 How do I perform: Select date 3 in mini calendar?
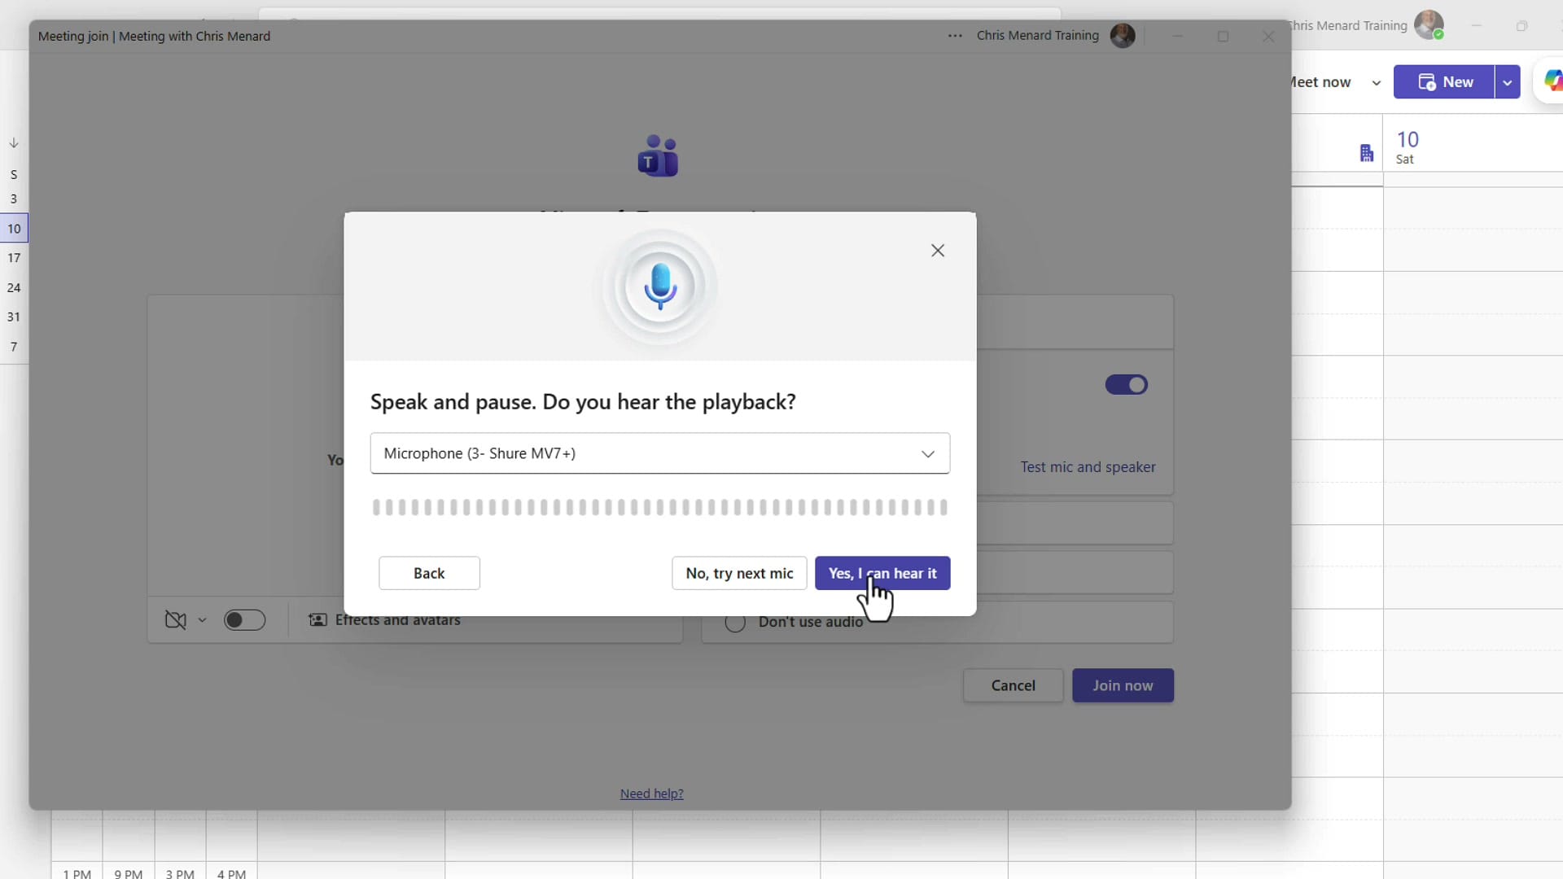coord(14,199)
